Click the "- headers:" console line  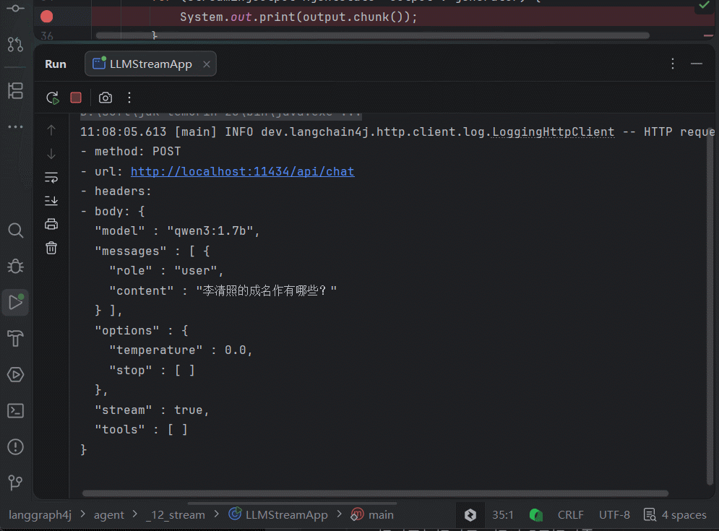(116, 191)
